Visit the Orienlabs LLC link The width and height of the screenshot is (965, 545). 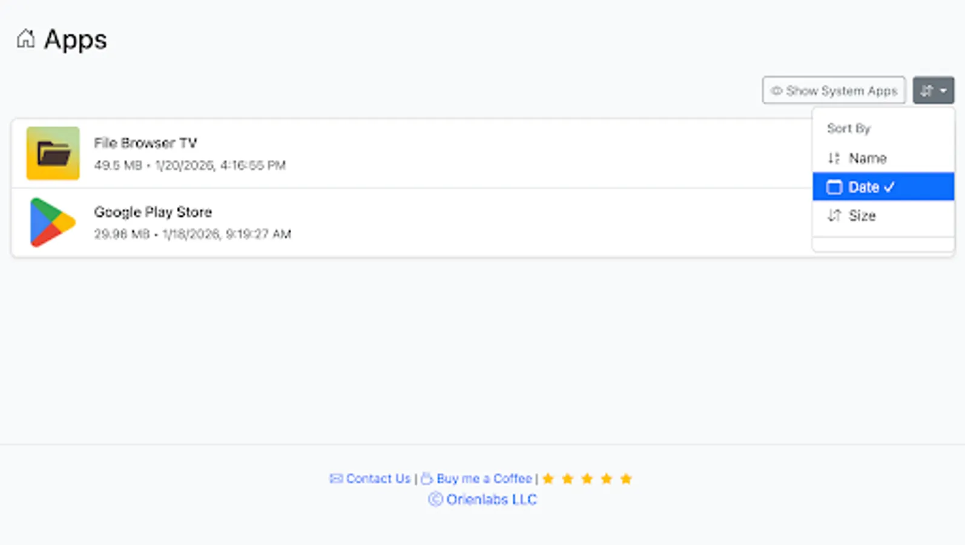click(x=482, y=500)
